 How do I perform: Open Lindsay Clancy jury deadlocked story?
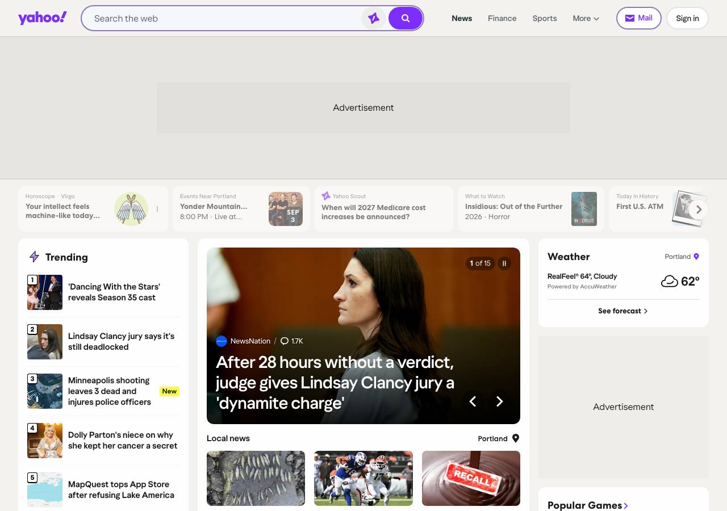pyautogui.click(x=122, y=342)
